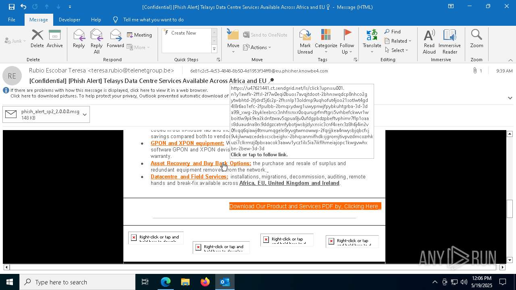Click the taskbar search box
516x290 pixels.
(x=77, y=282)
